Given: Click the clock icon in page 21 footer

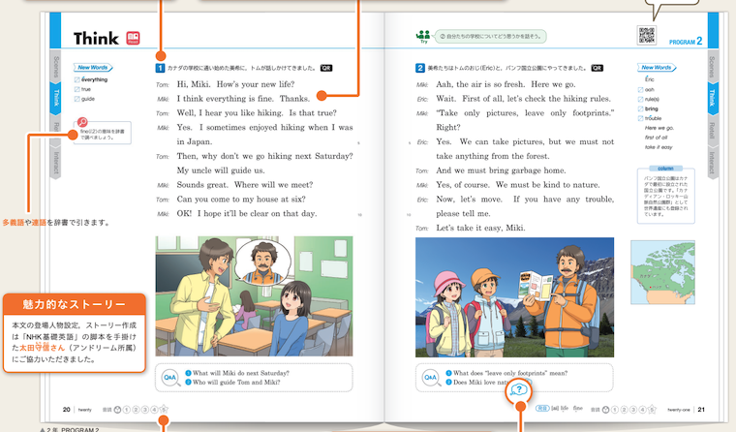Looking at the screenshot, I should 605,410.
